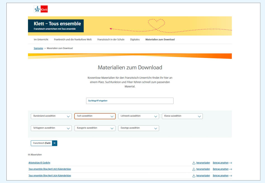The width and height of the screenshot is (265, 183).
Task: Open the Klasse auswählen dropdown
Action: click(182, 116)
